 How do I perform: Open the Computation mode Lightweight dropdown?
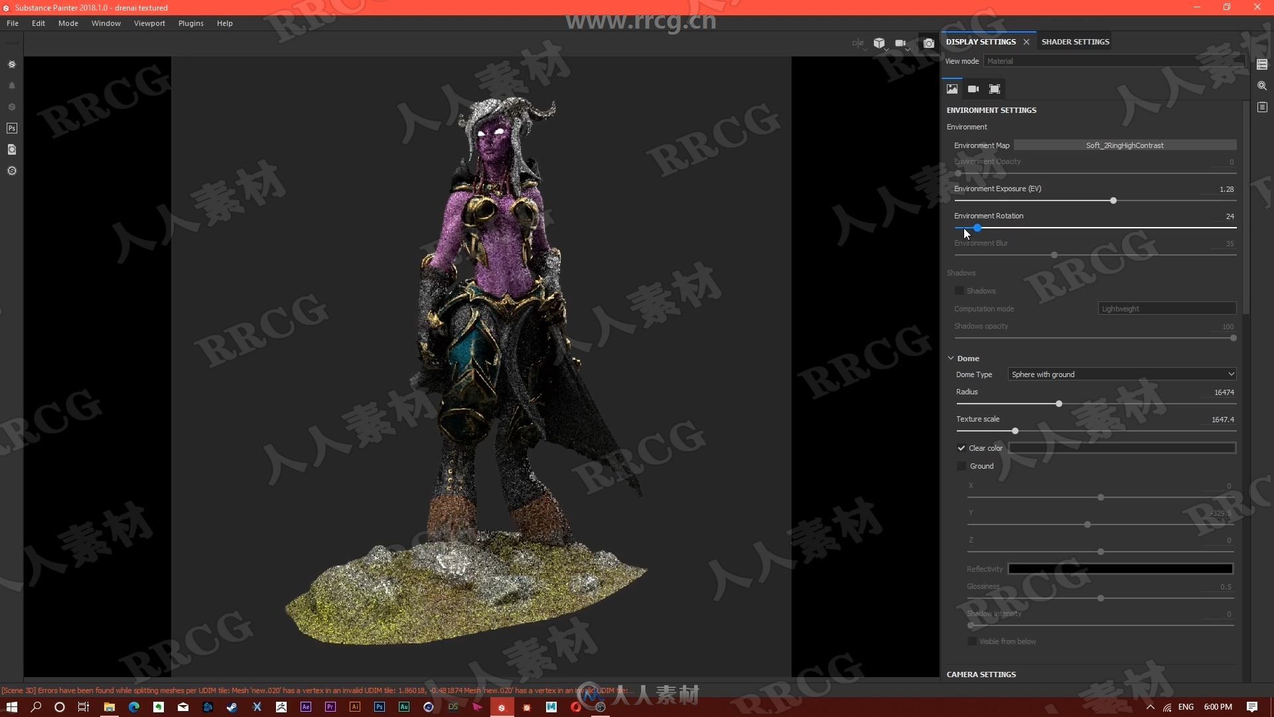coord(1167,309)
